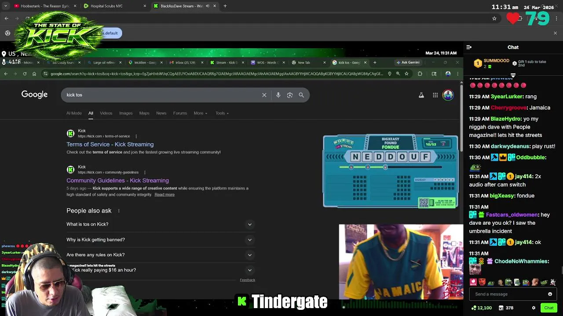Open chat user ChodeNoWhammies profile
This screenshot has width=563, height=316.
pos(522,261)
